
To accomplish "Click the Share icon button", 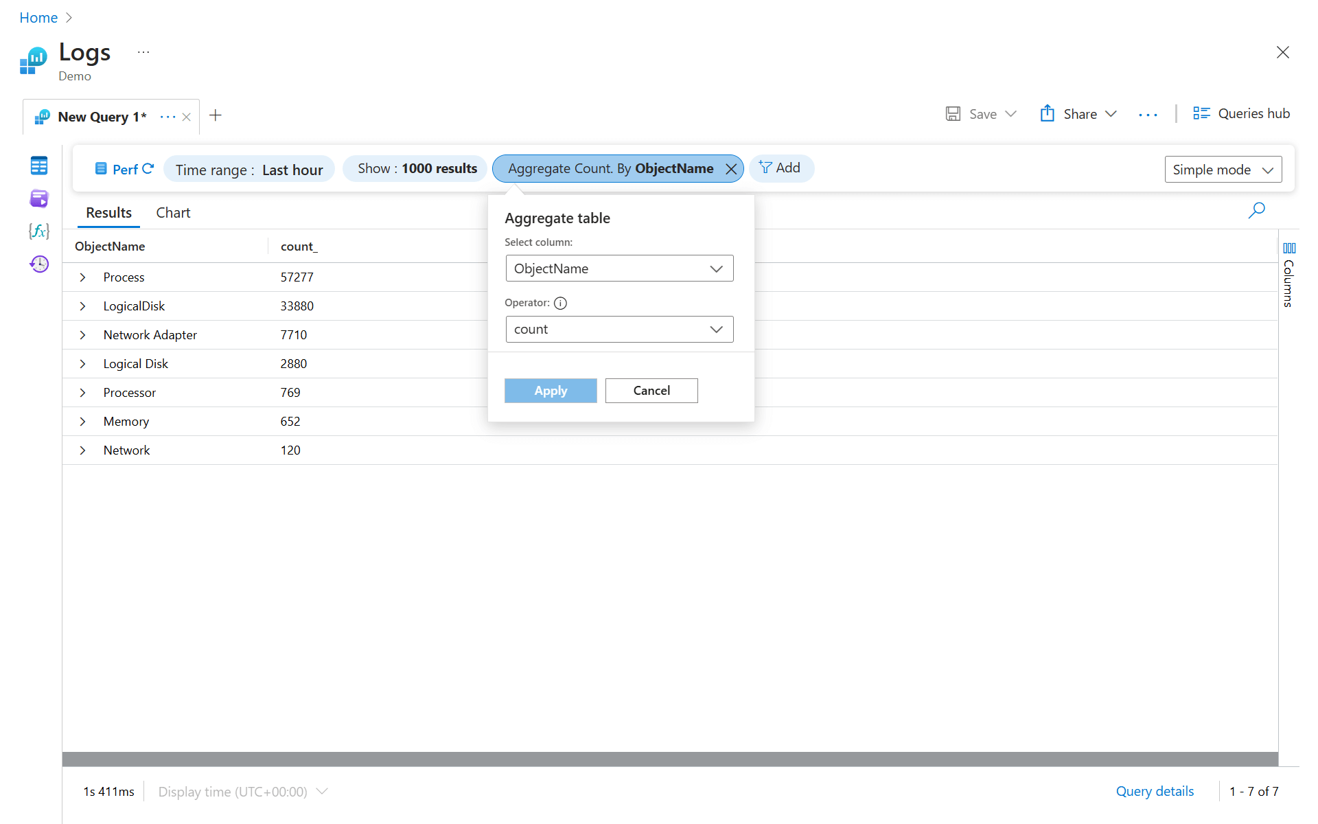I will (x=1047, y=114).
